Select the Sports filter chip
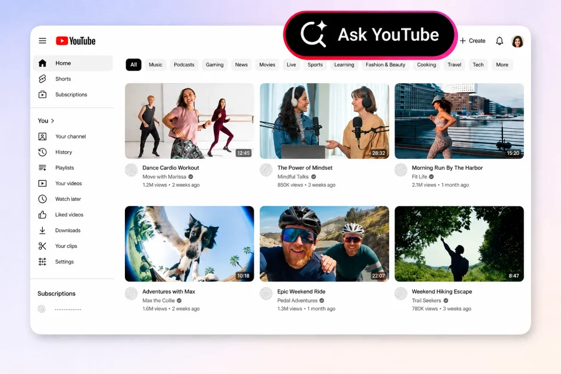Viewport: 561px width, 374px height. pyautogui.click(x=315, y=65)
